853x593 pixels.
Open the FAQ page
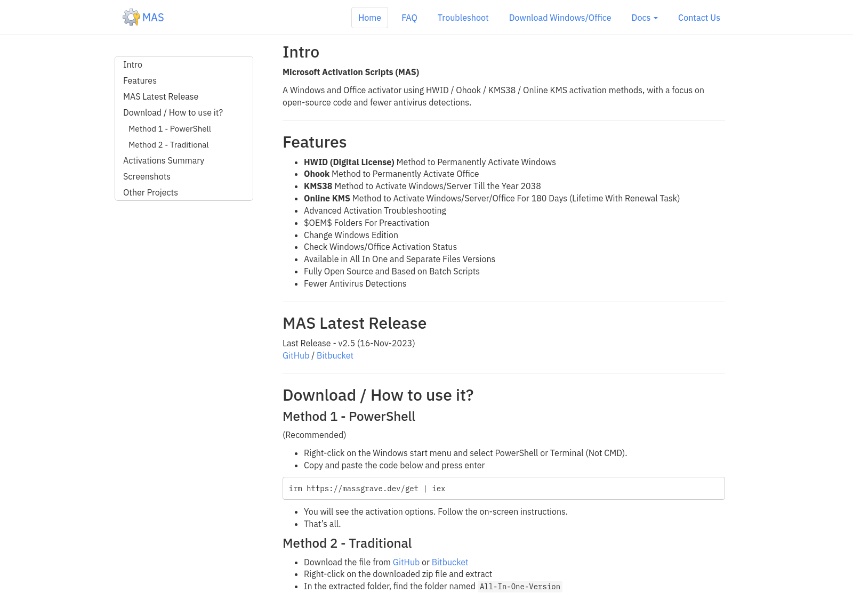pyautogui.click(x=409, y=18)
